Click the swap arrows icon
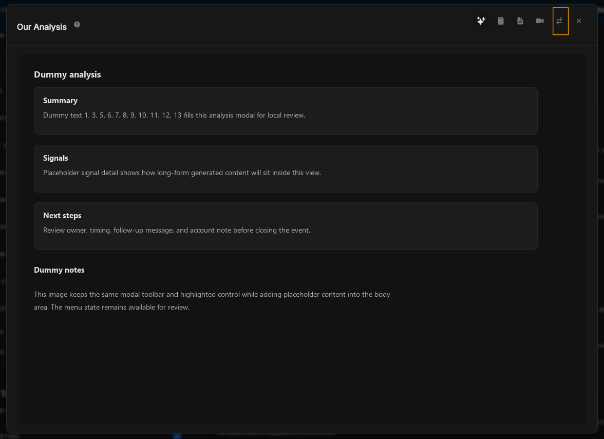Viewport: 604px width, 439px height. [x=559, y=21]
